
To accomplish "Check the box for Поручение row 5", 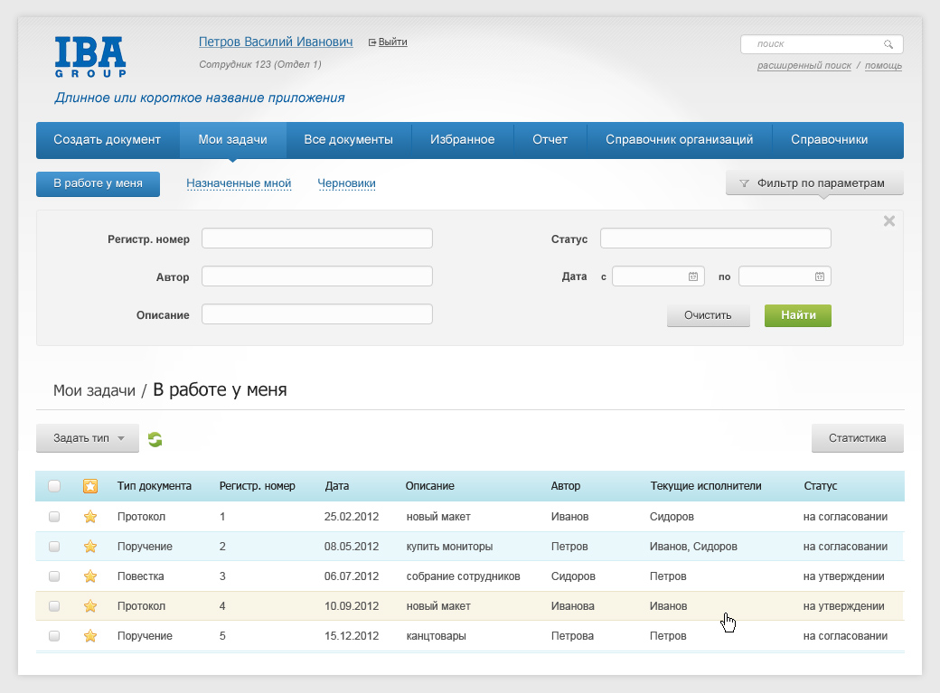I will [54, 636].
